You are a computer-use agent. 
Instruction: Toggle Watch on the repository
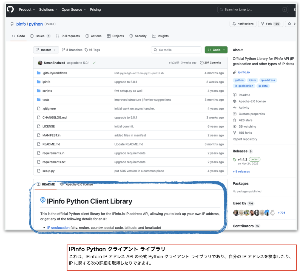pyautogui.click(x=243, y=24)
